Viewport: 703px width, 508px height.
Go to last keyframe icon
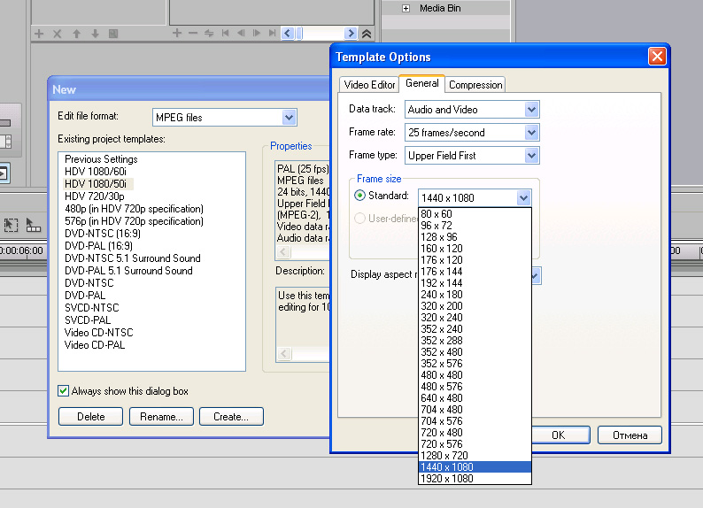point(272,33)
